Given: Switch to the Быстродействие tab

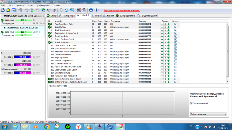Looking at the screenshot, I should (x=126, y=16).
